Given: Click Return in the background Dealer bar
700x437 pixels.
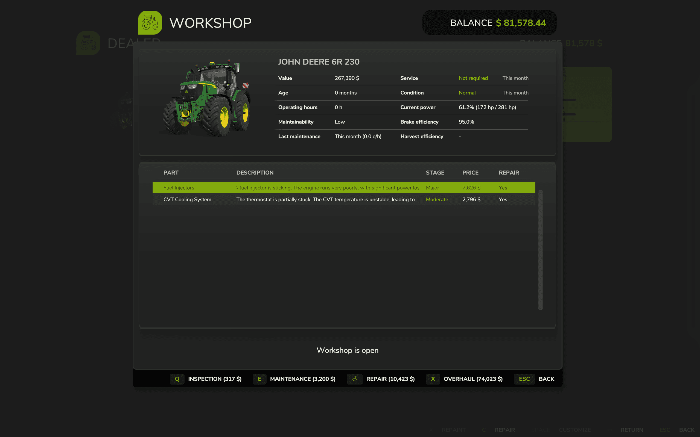Looking at the screenshot, I should point(632,430).
